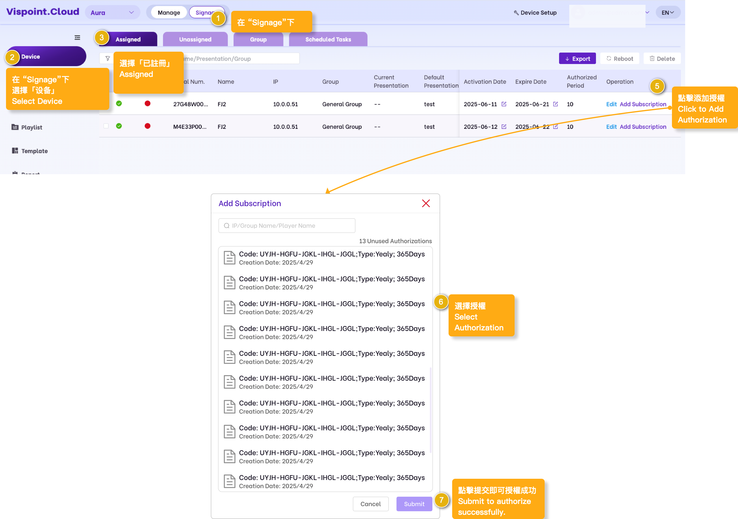Open the Aura workspace dropdown
738x519 pixels.
click(x=113, y=13)
